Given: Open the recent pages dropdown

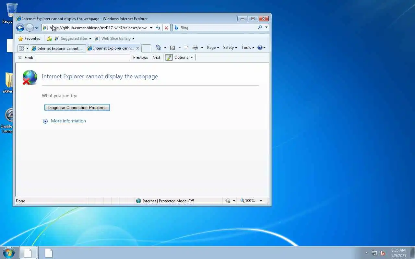Looking at the screenshot, I should click(37, 28).
